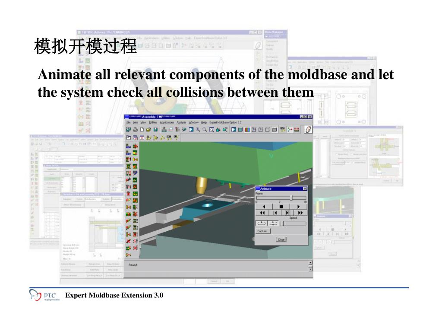This screenshot has width=442, height=332.
Task: Open the model tree hierarchy icon
Action: tap(177, 130)
